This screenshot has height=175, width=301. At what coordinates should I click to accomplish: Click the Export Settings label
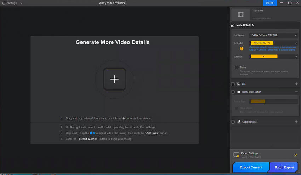249,153
